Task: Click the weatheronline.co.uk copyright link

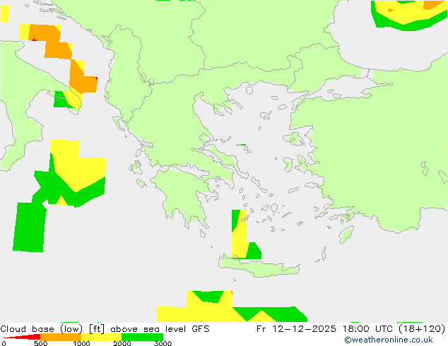Action: click(x=389, y=340)
